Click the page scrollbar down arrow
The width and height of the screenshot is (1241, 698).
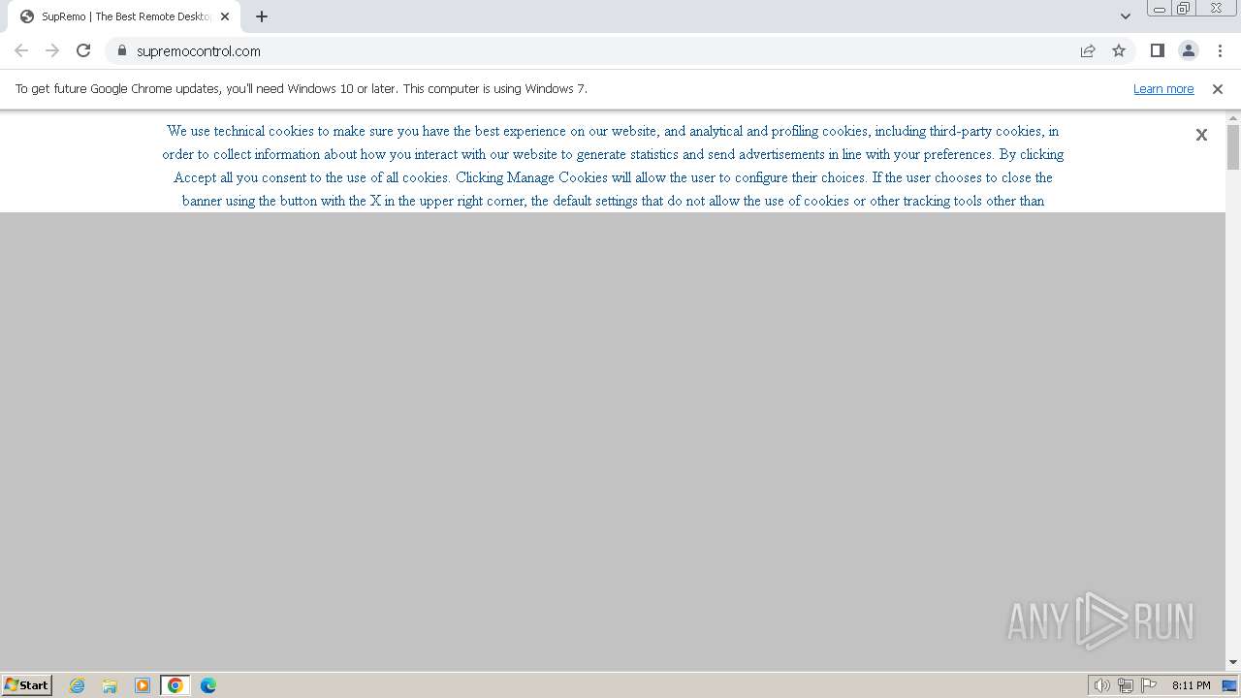pyautogui.click(x=1233, y=662)
